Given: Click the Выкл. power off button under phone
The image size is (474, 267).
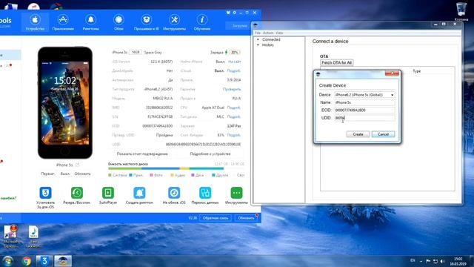Looking at the screenshot, I should pos(65,174).
